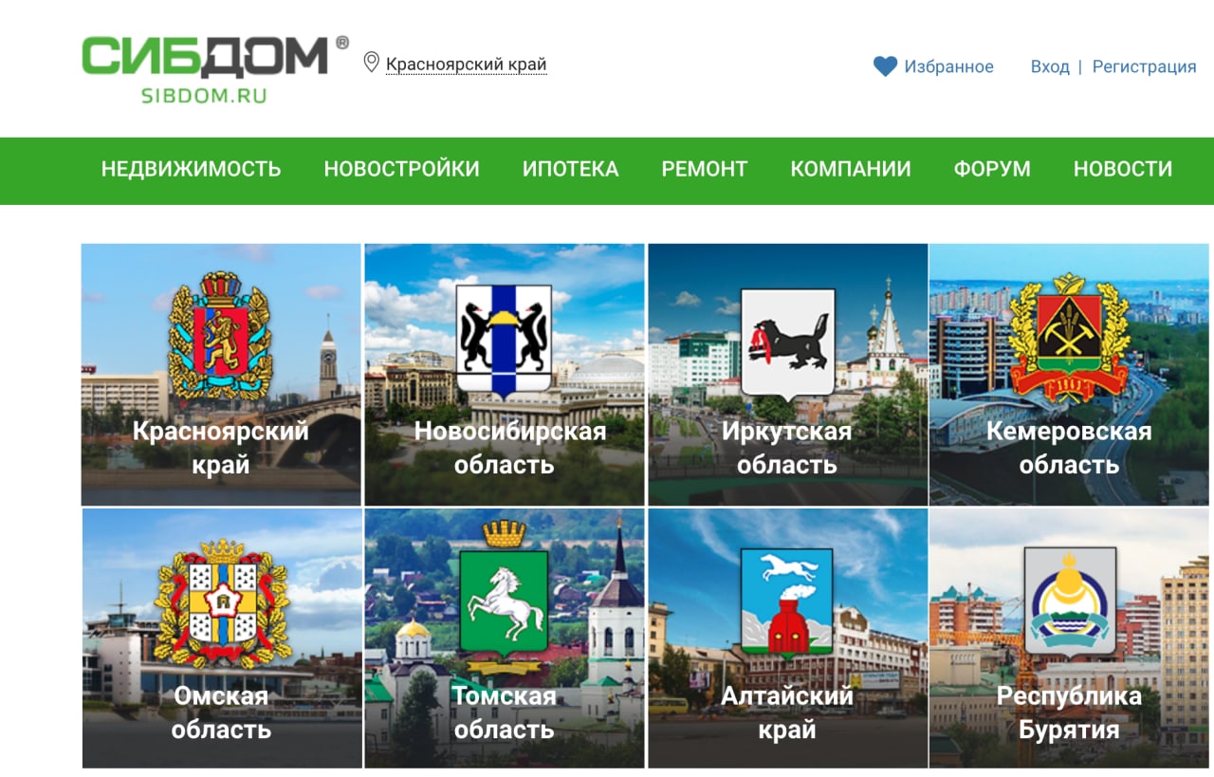Click the blue heart favorites icon
The height and width of the screenshot is (777, 1214).
(x=885, y=66)
